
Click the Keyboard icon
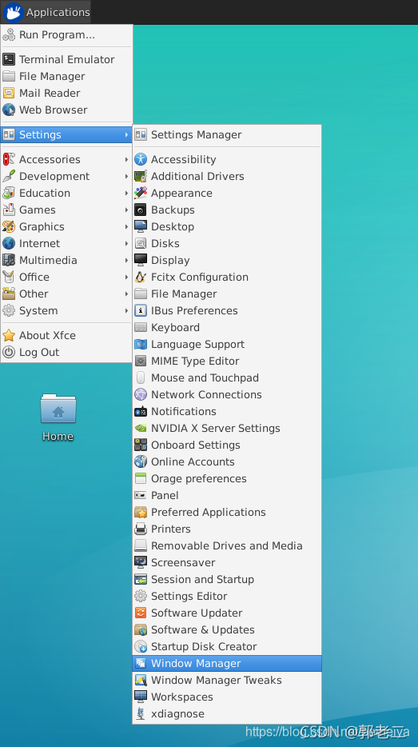coord(141,327)
